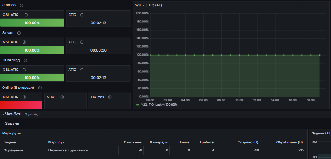Select the 546 cell in Создано column
Viewport: 331px width, 159px height.
pyautogui.click(x=238, y=150)
